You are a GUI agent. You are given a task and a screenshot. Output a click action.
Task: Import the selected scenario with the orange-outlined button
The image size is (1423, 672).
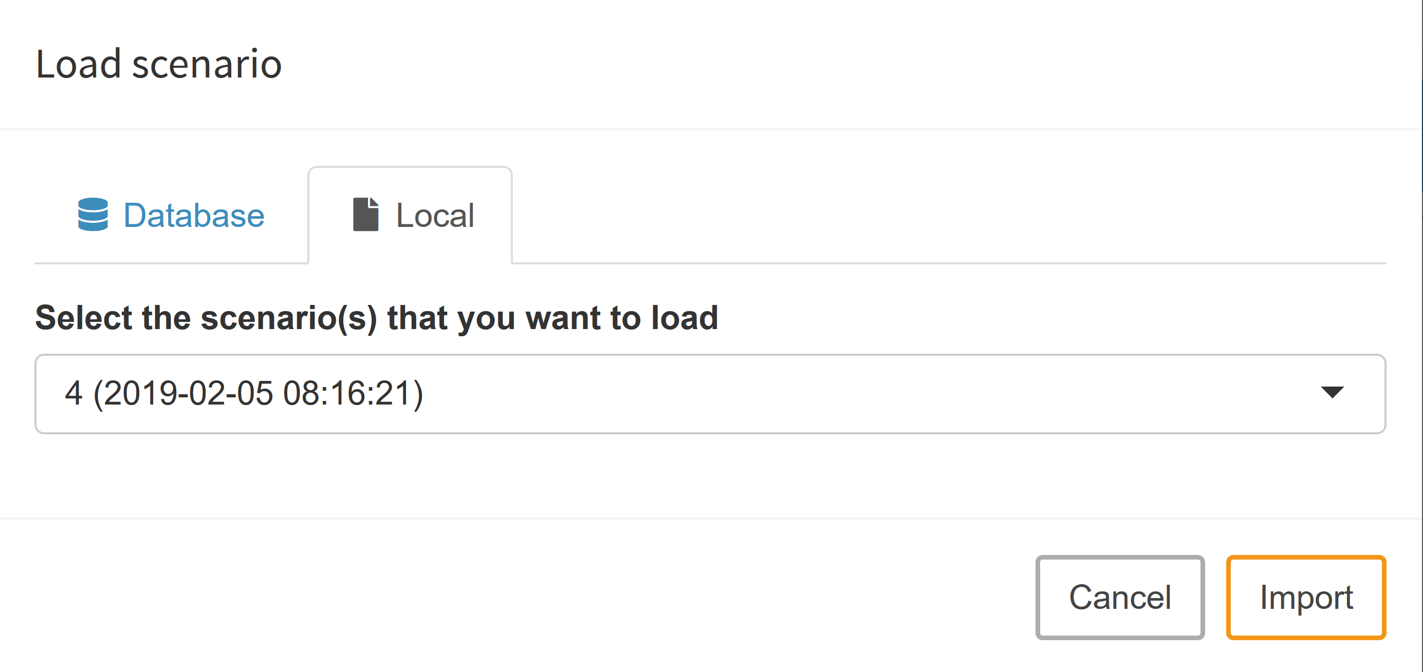point(1305,598)
